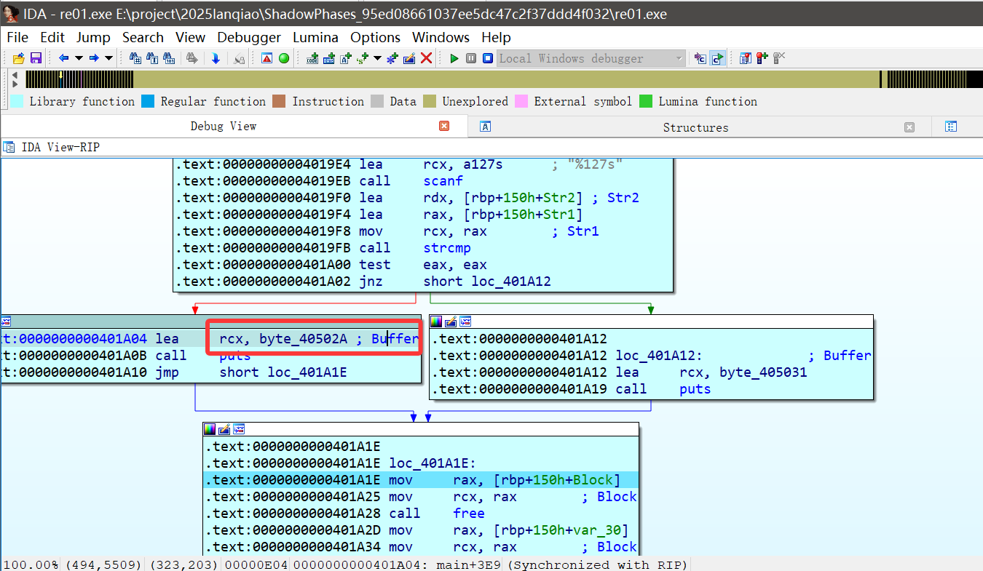Start debugging with the green play button
This screenshot has height=571, width=983.
pos(454,58)
